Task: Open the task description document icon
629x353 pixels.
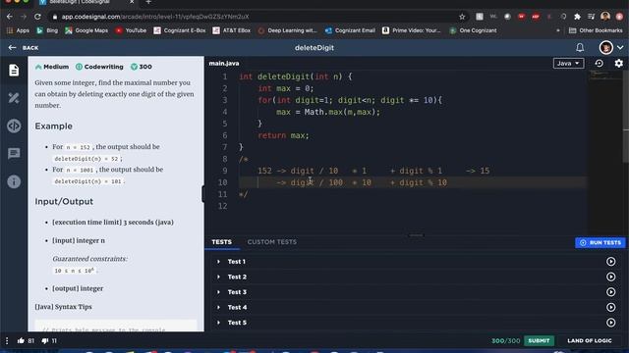Action: coord(14,70)
